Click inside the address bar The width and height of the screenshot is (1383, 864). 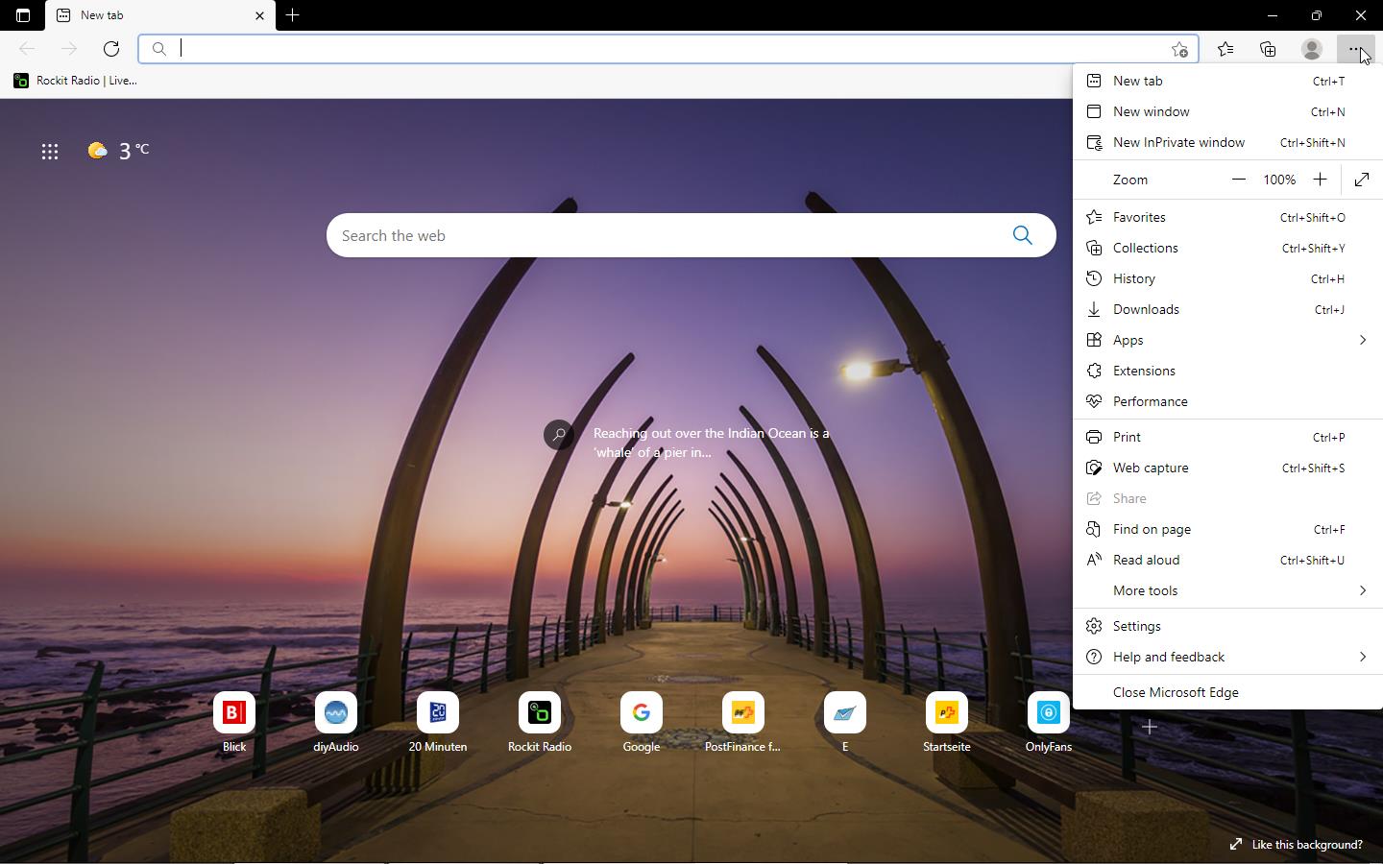point(667,49)
